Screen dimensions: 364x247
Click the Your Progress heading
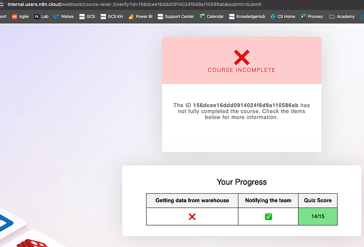coord(242,182)
